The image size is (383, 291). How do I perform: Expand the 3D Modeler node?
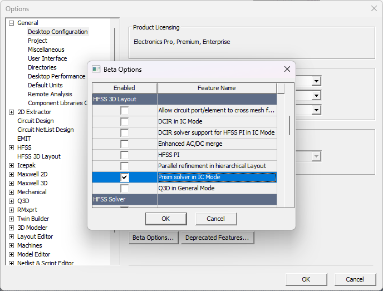(x=11, y=228)
